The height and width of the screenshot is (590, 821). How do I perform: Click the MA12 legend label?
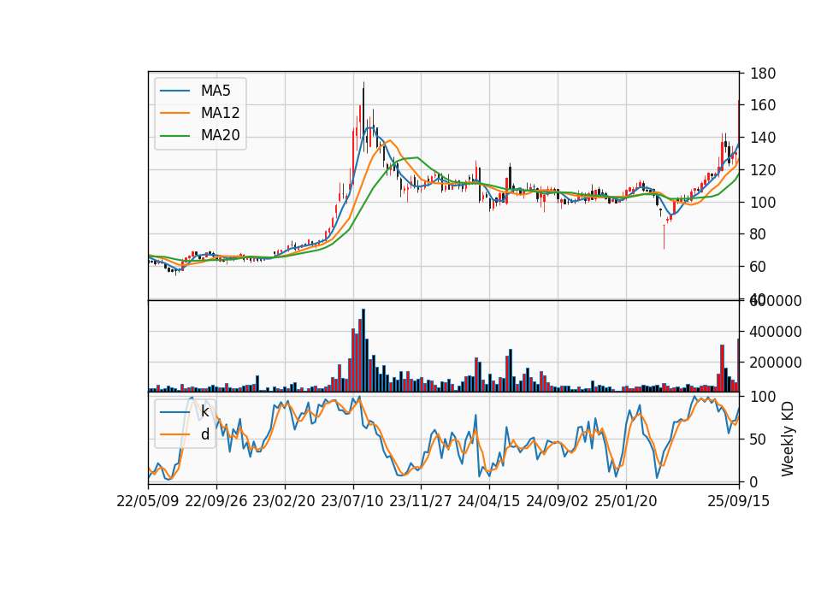click(x=220, y=113)
